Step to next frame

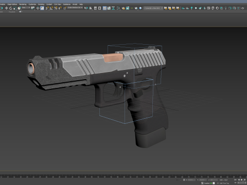pyautogui.click(x=245, y=180)
